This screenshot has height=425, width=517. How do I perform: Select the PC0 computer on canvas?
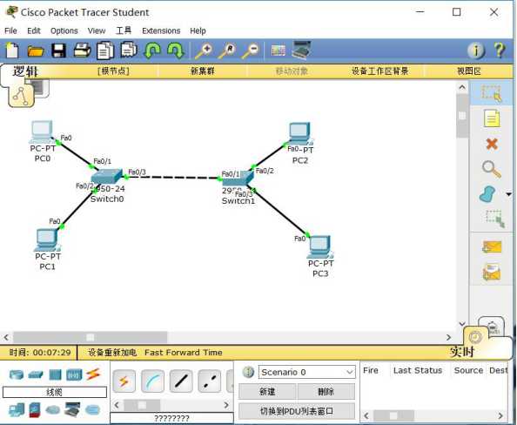(x=42, y=132)
